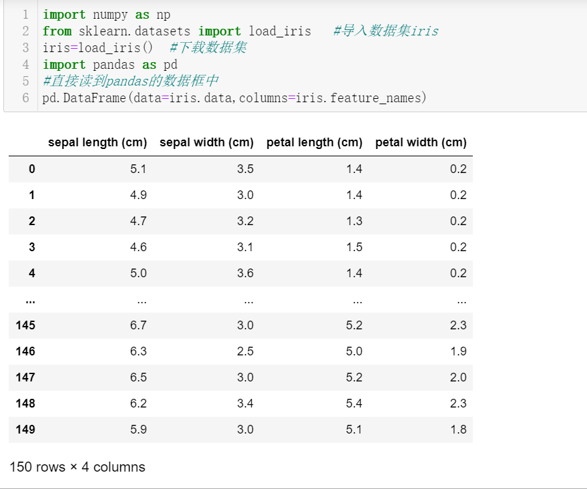Select the 'petal width (cm)' column header
Screen dimensions: 587x489
click(x=421, y=142)
